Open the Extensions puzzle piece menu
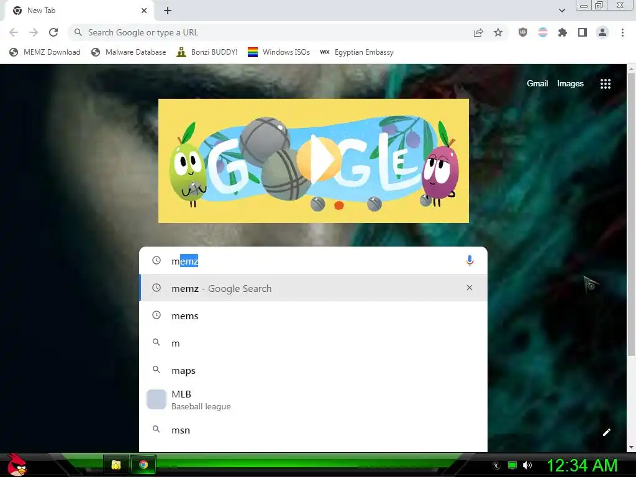 (563, 32)
